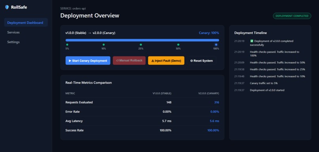Click the Avg Latency row label

tap(74, 121)
